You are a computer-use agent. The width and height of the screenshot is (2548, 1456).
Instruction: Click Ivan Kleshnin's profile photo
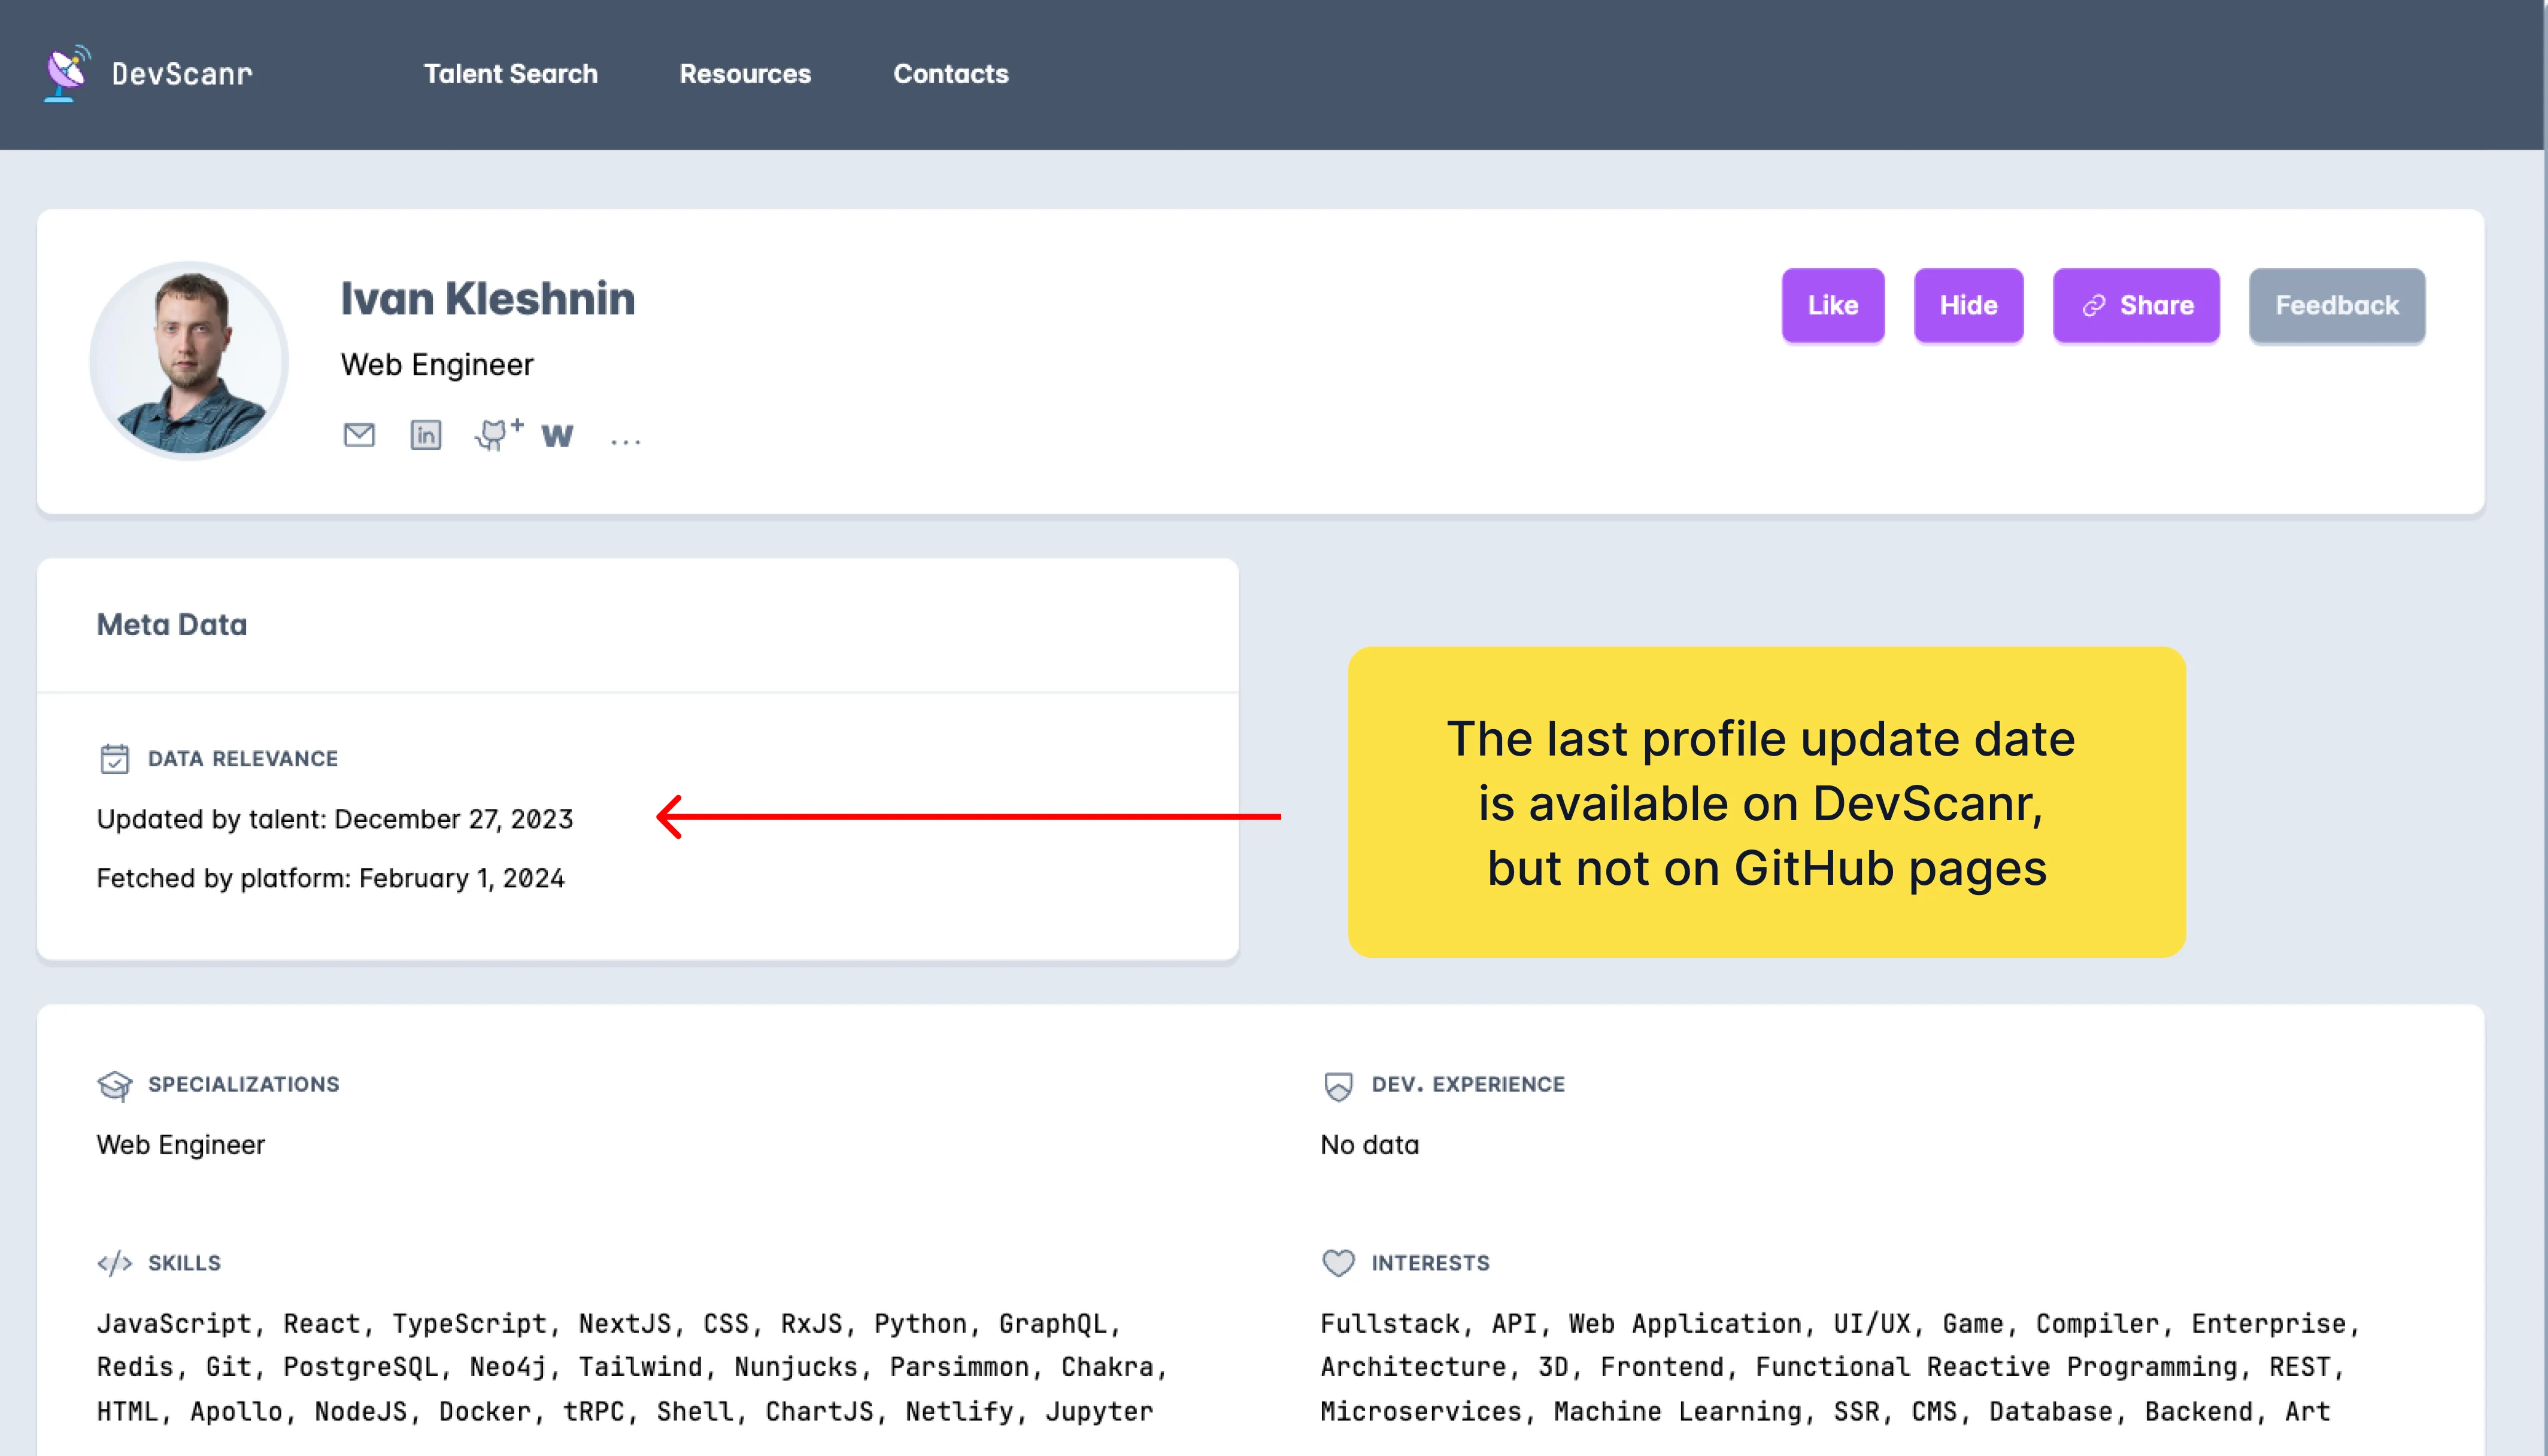tap(189, 361)
